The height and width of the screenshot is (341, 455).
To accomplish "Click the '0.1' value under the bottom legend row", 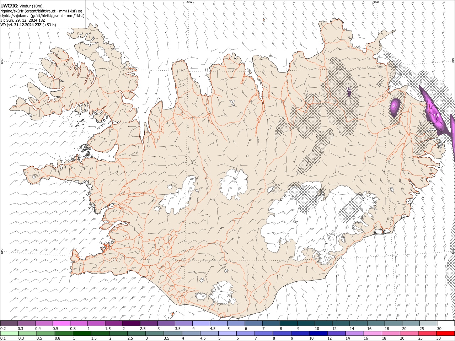I will (x=3, y=339).
